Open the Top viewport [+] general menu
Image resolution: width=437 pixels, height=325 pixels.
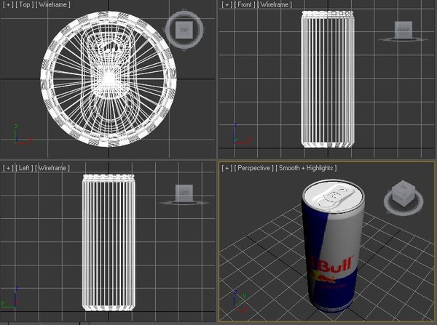(x=8, y=5)
